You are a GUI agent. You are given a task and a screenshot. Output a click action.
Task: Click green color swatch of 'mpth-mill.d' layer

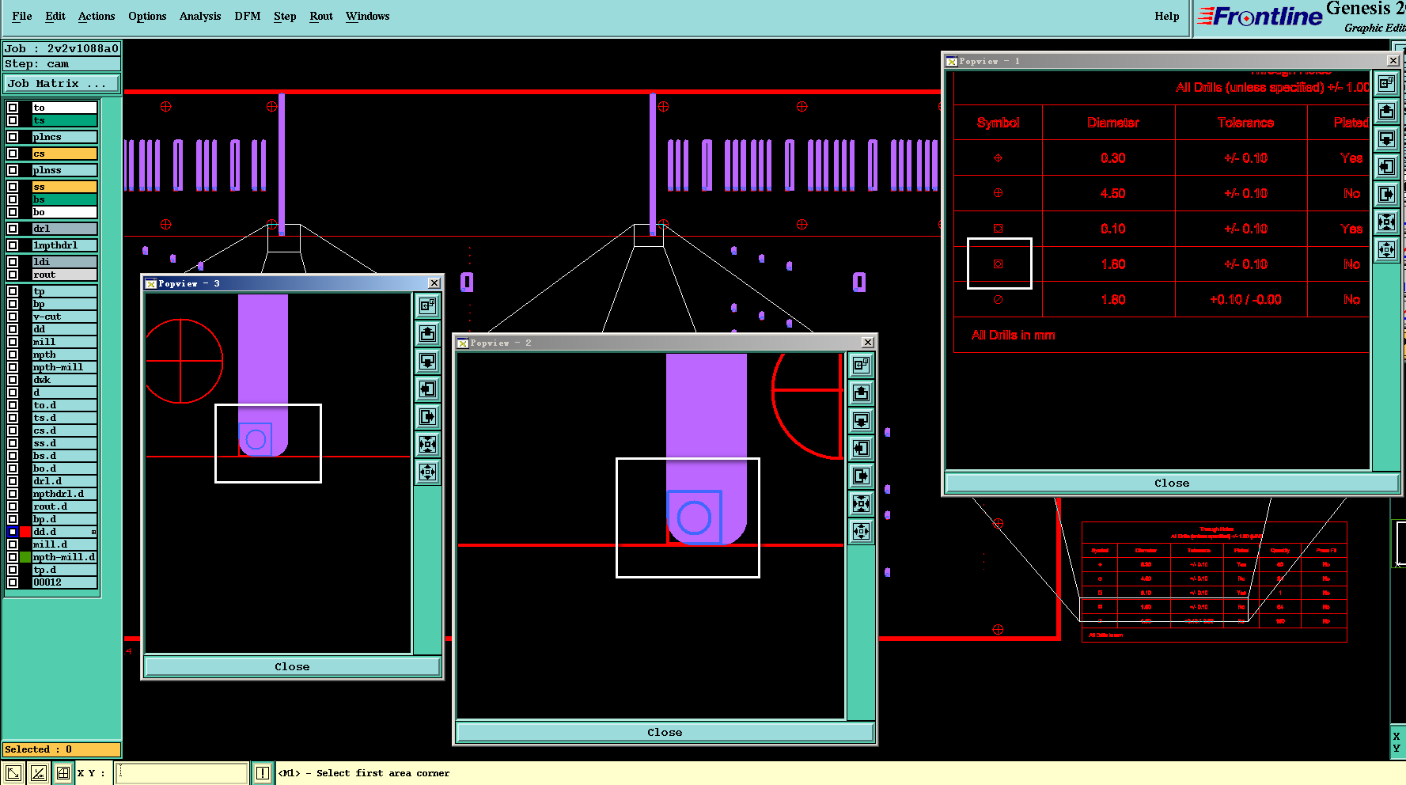(x=25, y=557)
